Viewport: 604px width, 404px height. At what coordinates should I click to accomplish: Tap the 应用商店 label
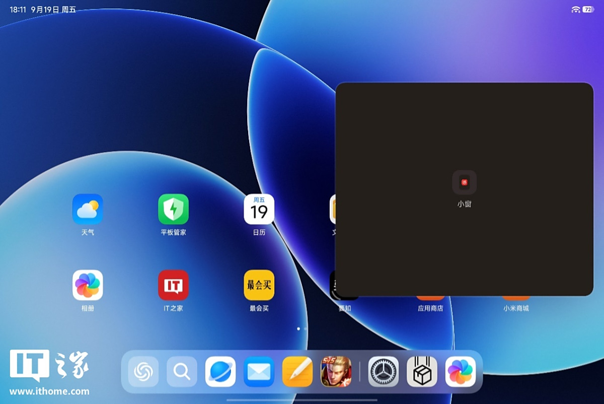430,308
